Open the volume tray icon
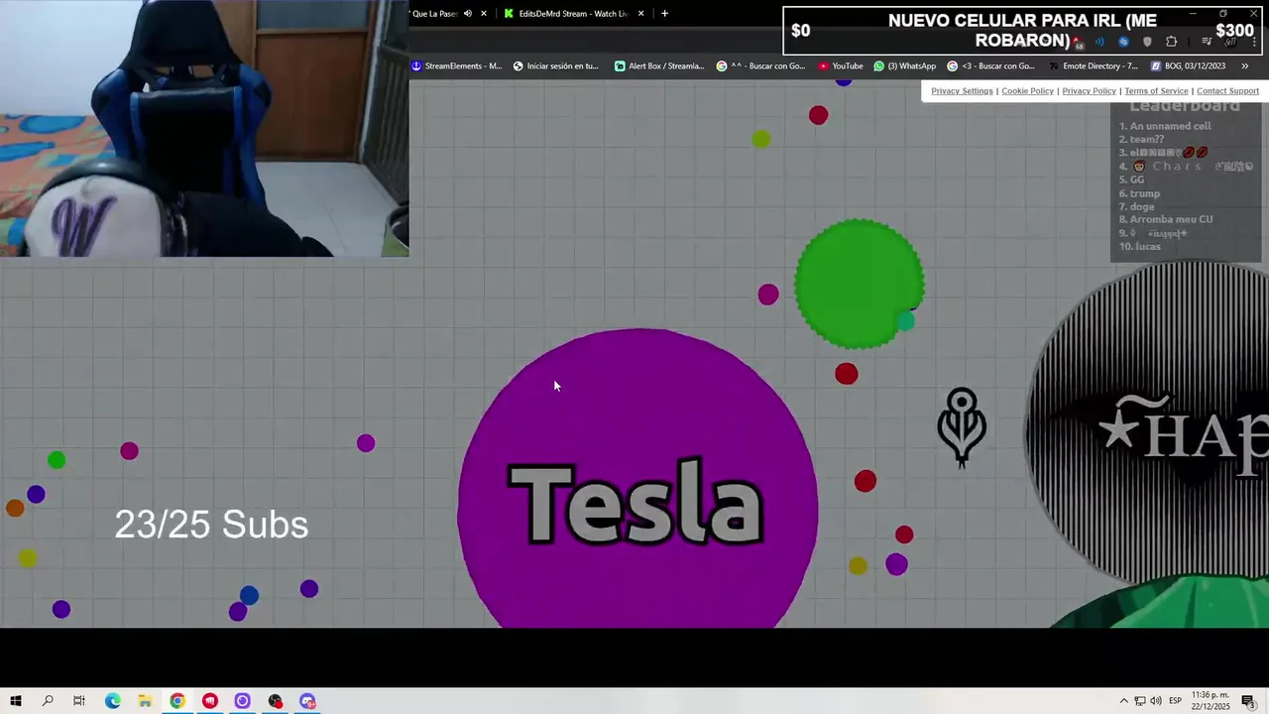The image size is (1269, 714). (x=1156, y=701)
